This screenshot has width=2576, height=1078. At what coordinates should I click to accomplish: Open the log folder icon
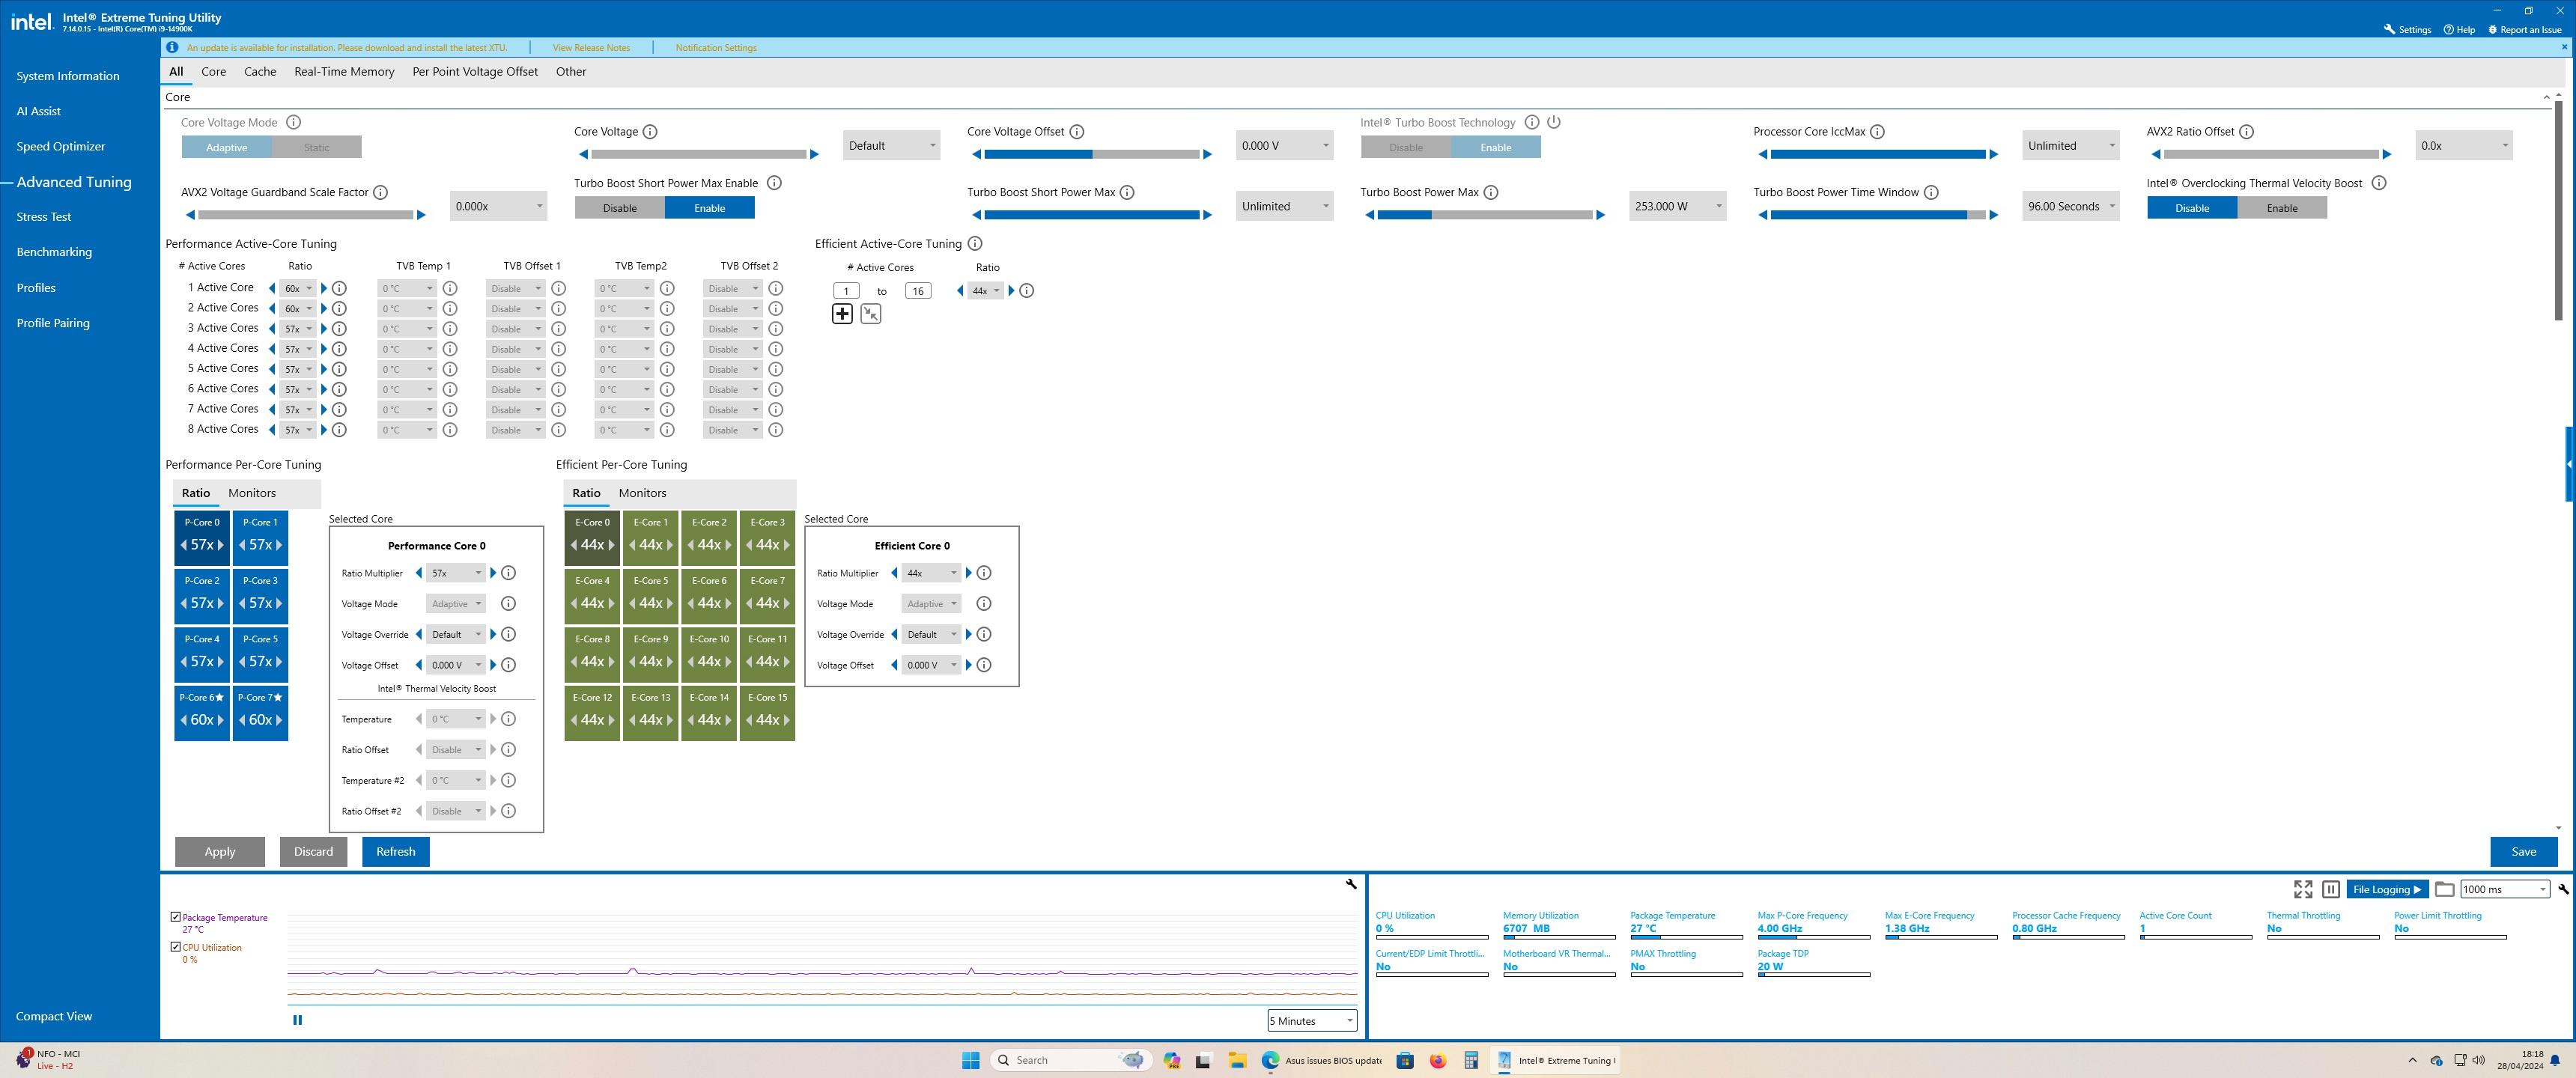2444,889
